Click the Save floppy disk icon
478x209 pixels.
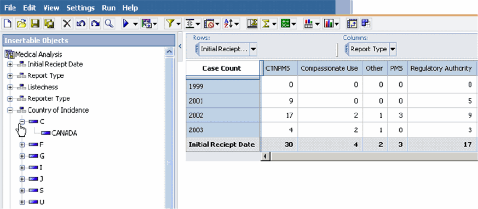coord(35,24)
